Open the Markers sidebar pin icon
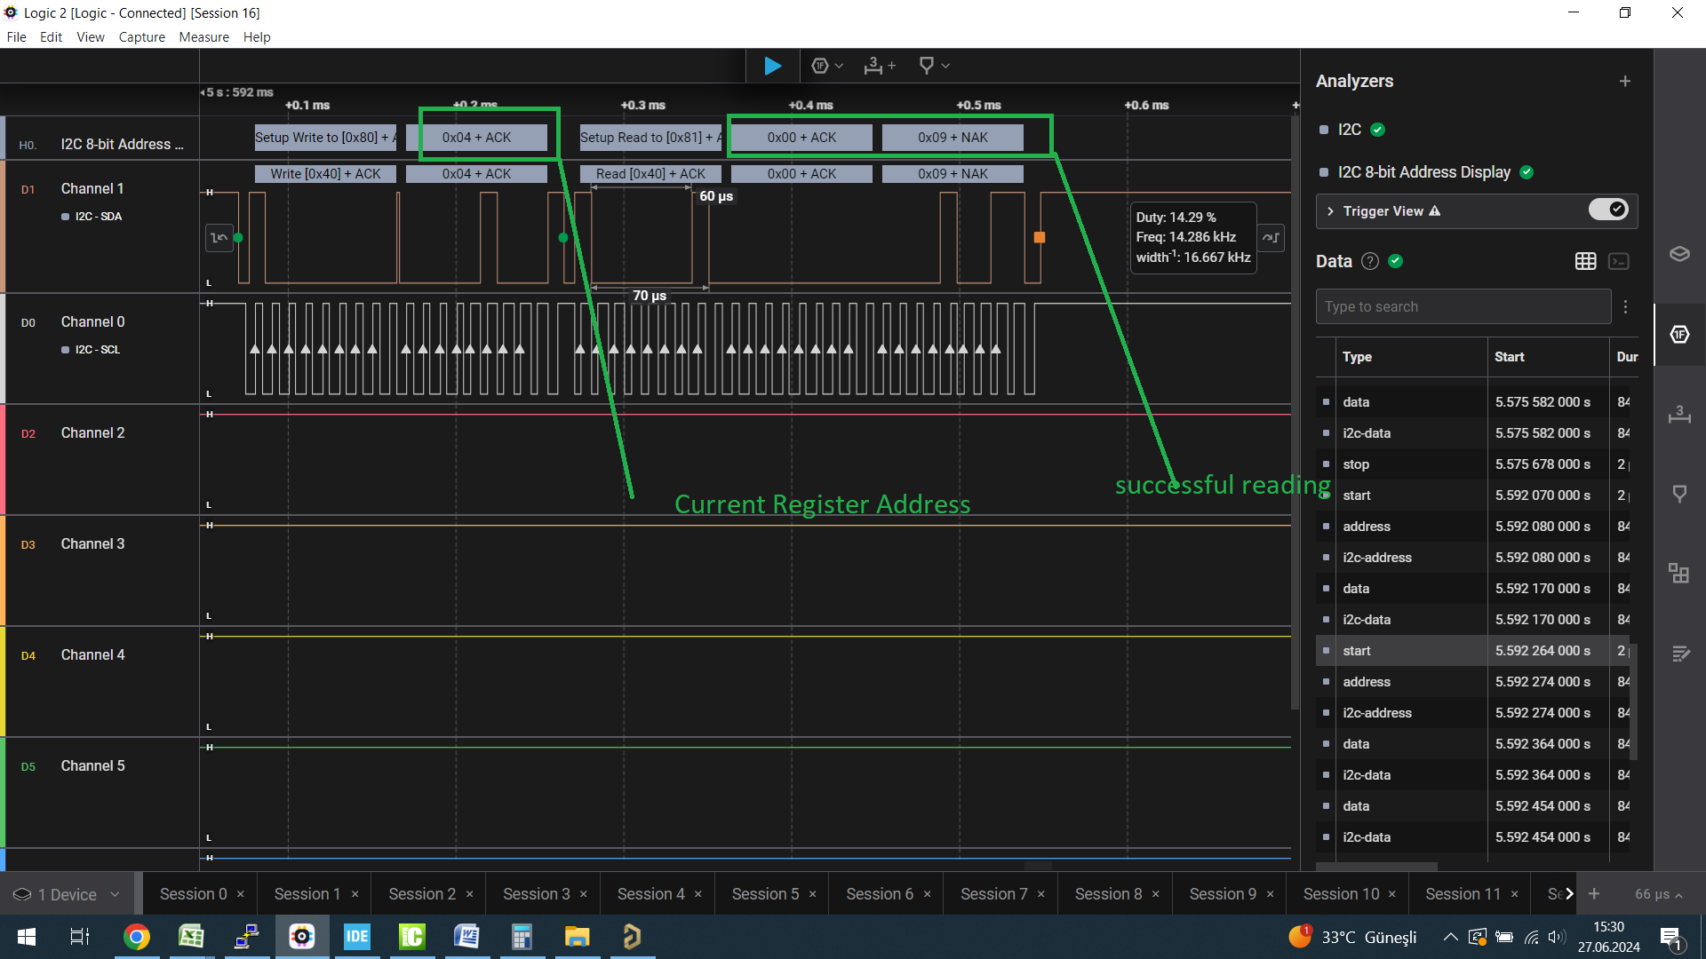 tap(1679, 494)
